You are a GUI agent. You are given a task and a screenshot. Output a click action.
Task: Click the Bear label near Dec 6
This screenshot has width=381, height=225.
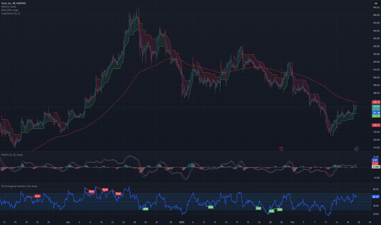pos(91,191)
